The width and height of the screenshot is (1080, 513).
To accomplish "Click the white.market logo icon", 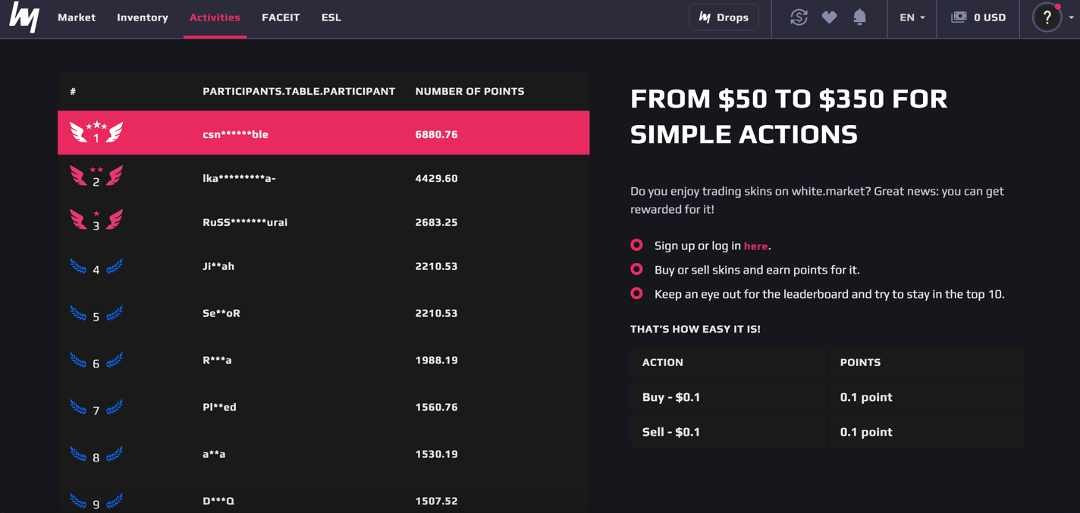I will click(x=24, y=17).
